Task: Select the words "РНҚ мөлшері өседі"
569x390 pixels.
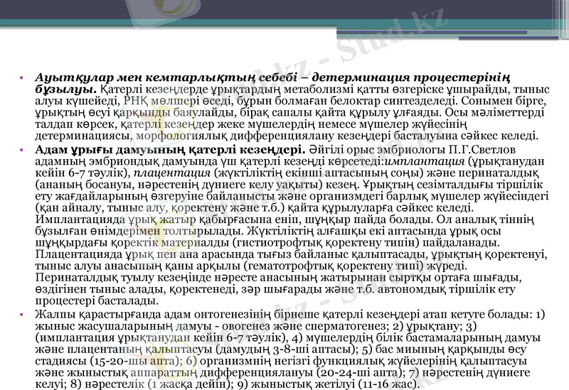Action: pos(177,100)
